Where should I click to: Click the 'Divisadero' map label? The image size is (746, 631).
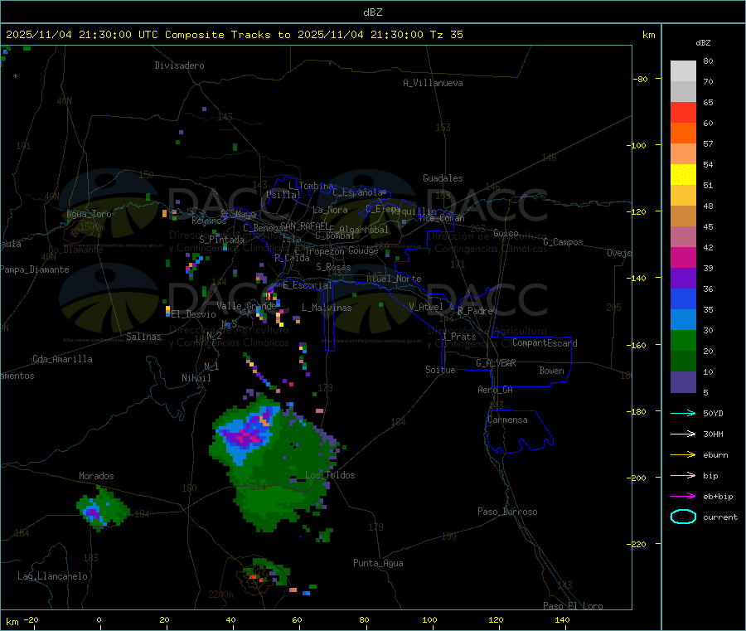(x=179, y=66)
